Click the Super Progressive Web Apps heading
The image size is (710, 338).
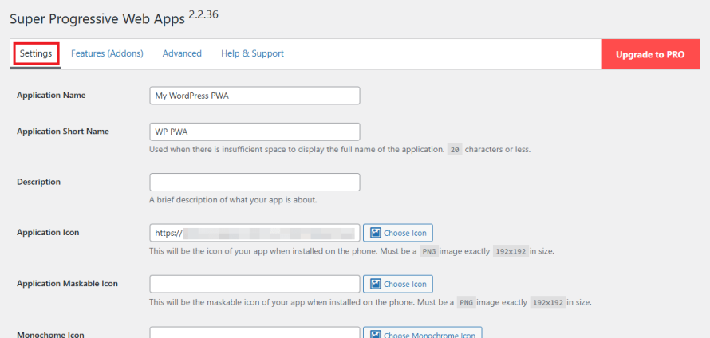tap(97, 19)
